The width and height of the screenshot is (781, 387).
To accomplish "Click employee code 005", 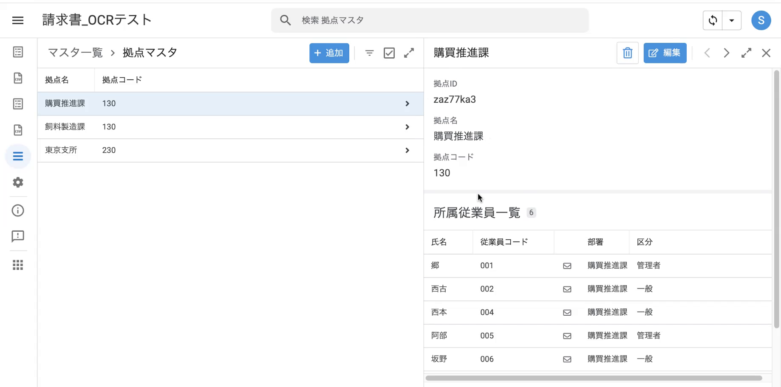I will 487,336.
